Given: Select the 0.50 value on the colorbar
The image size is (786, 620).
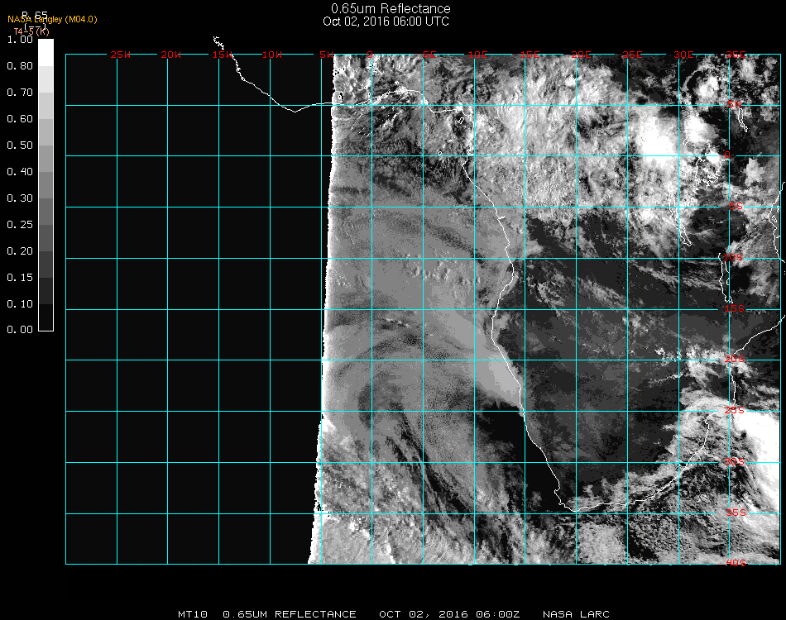Looking at the screenshot, I should pos(18,145).
